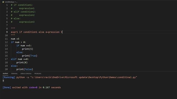Click the [Running] python command output line
This screenshot has height=99, width=177.
click(70, 77)
